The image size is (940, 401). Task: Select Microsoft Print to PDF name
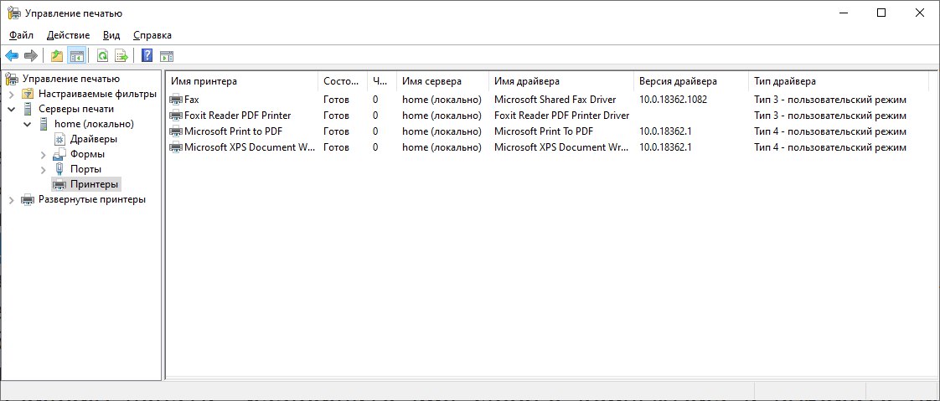233,131
